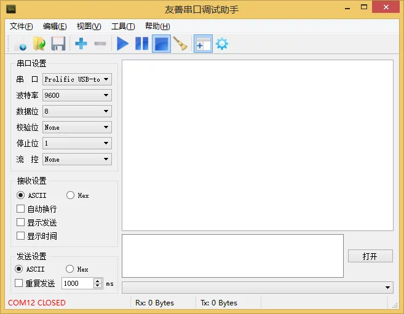Screen dimensions: 404x314
Task: Open the 文件(F) menu
Action: tap(22, 26)
